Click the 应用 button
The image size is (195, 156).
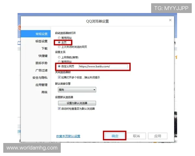[x=158, y=136]
